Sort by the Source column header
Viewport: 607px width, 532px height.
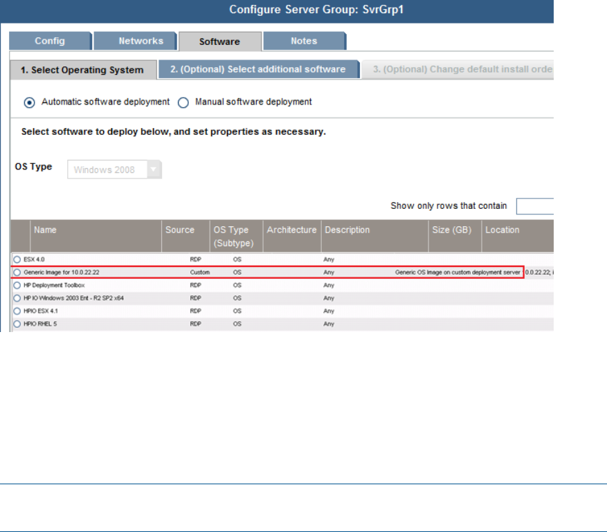tap(180, 230)
